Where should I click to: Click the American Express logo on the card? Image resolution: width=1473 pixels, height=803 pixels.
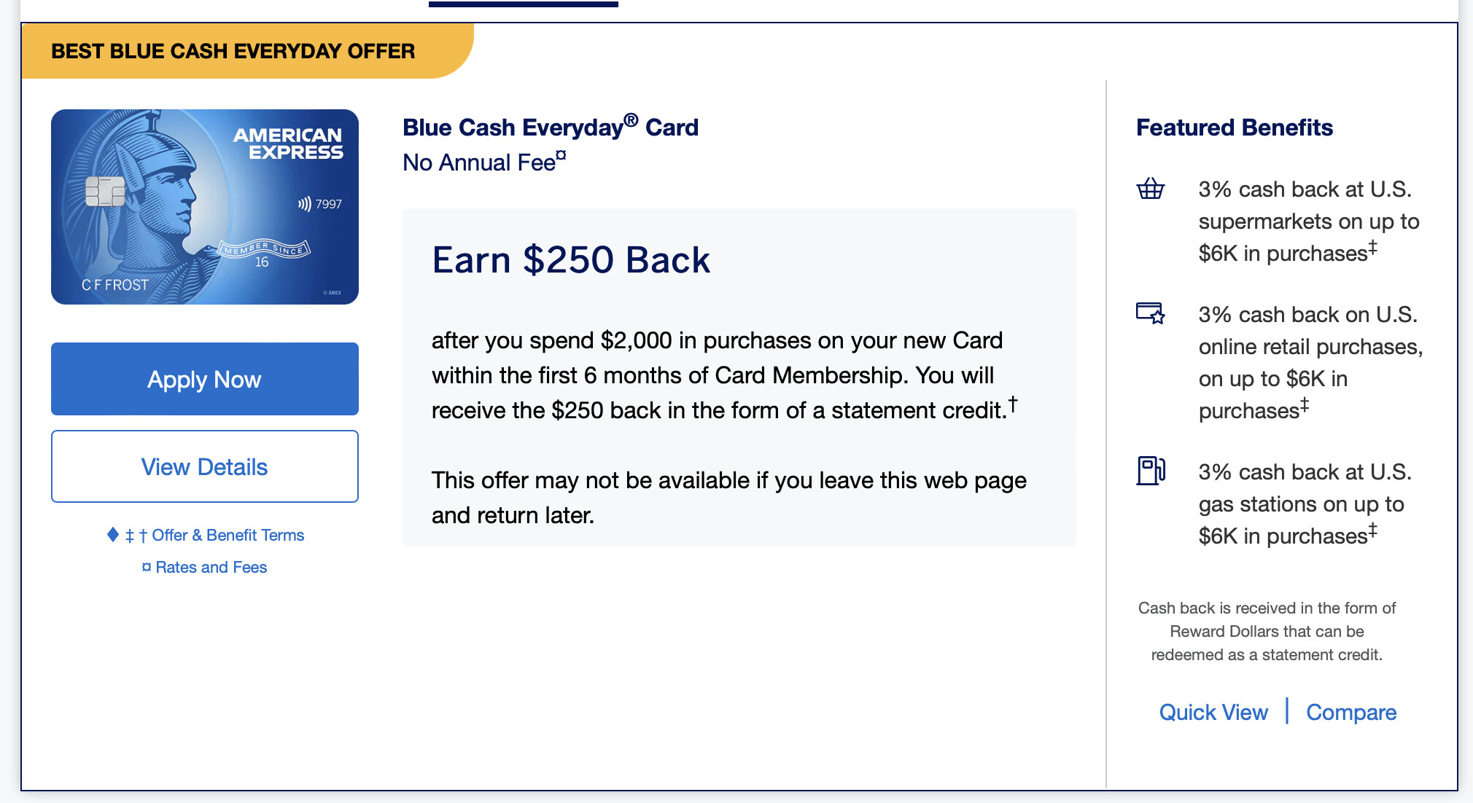(288, 144)
